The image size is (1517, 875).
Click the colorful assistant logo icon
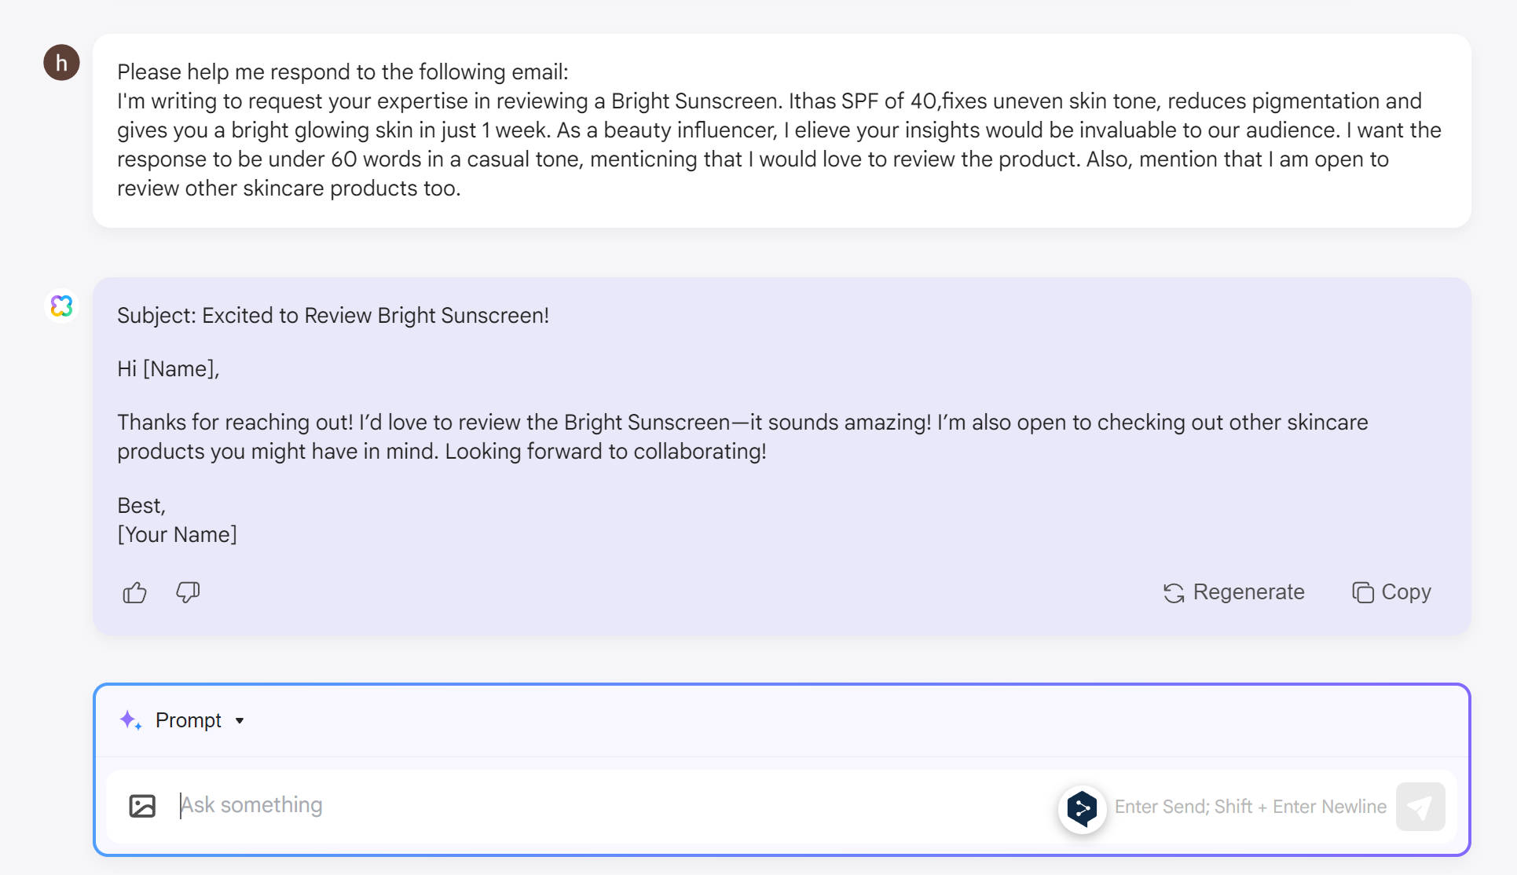click(x=61, y=306)
